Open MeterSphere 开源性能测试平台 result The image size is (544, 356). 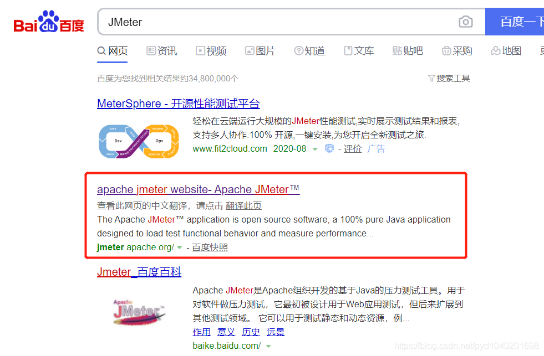[179, 104]
